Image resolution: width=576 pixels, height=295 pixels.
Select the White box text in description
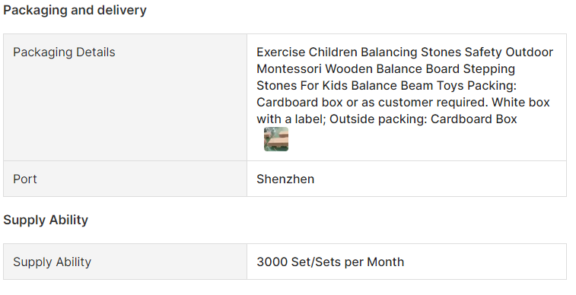coord(520,102)
